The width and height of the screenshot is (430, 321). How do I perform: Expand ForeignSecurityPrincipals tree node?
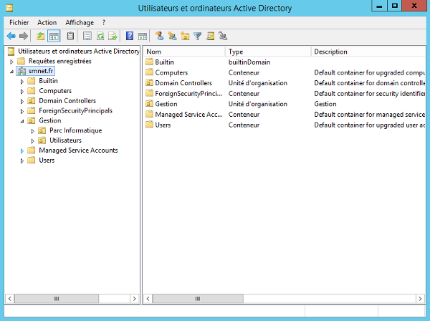(x=22, y=111)
